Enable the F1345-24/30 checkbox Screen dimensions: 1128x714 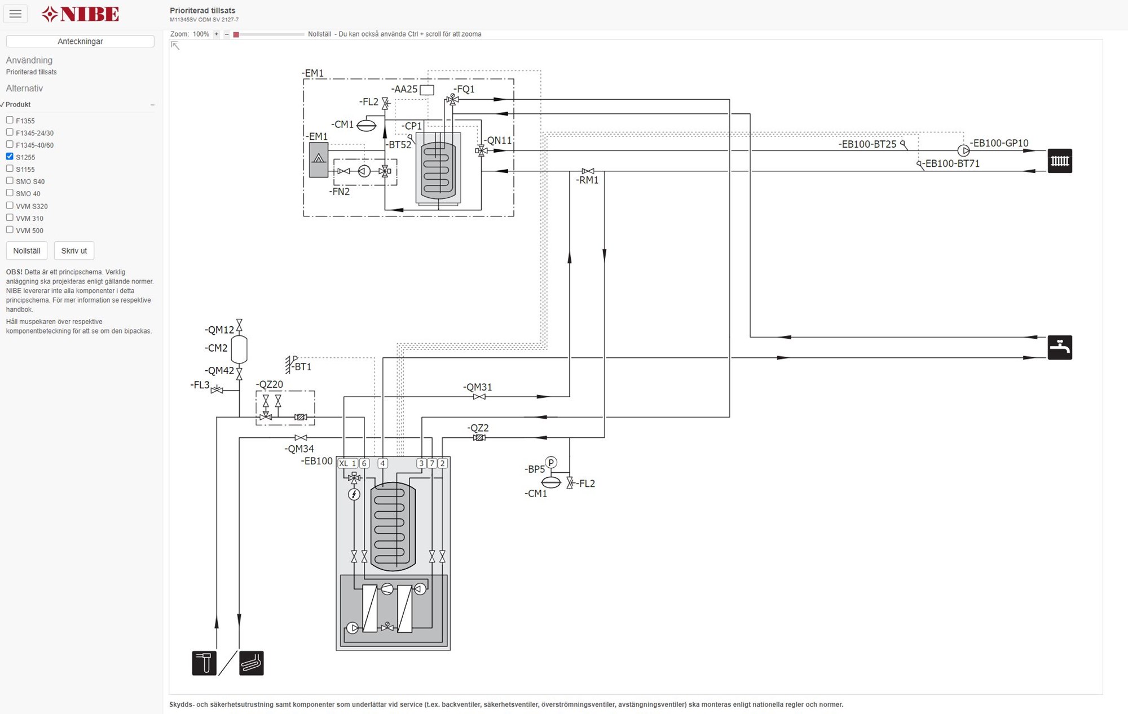10,132
